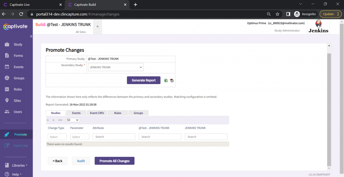Switch to the Event CRFs tab

click(97, 113)
